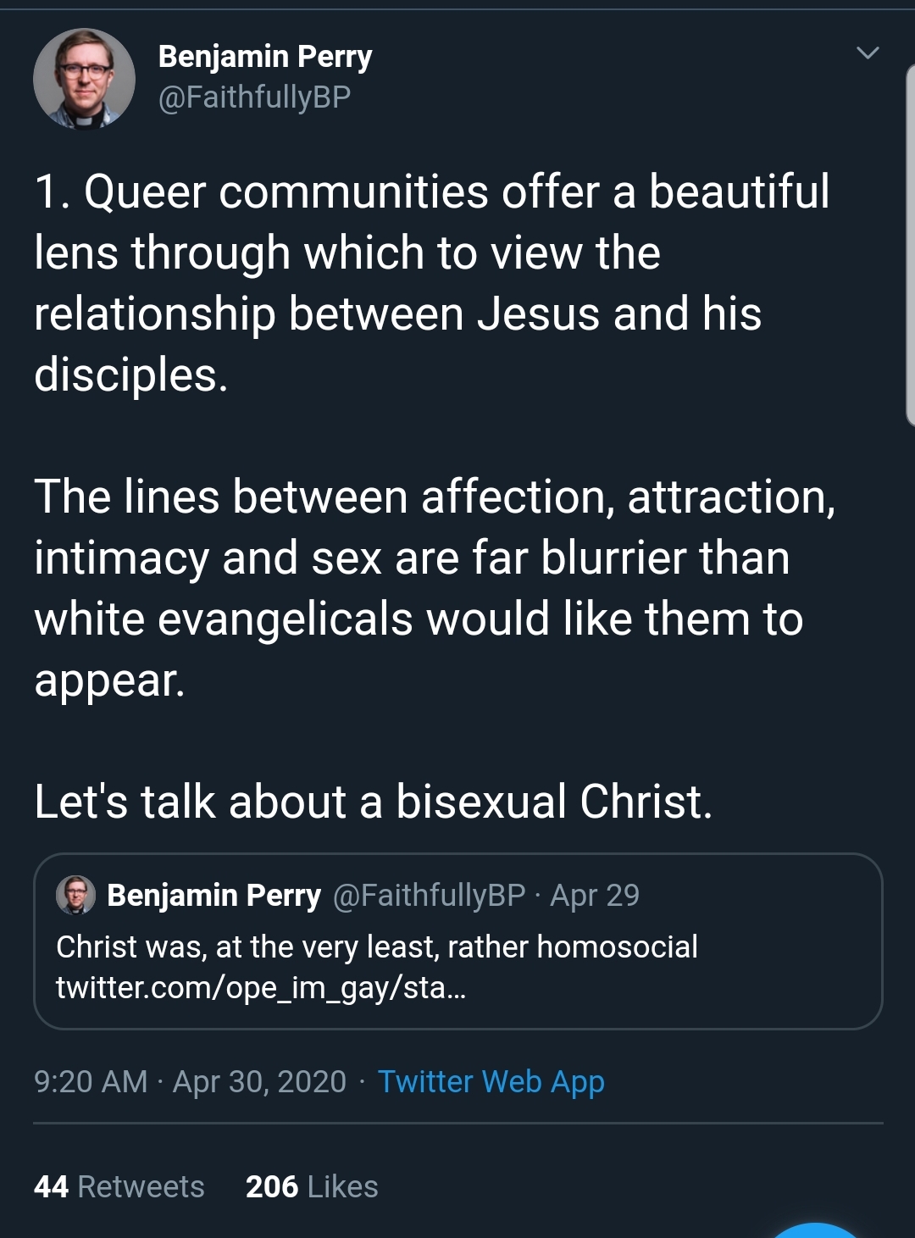Click the @FaithfullyBP handle under the author name
915x1238 pixels.
pos(254,97)
